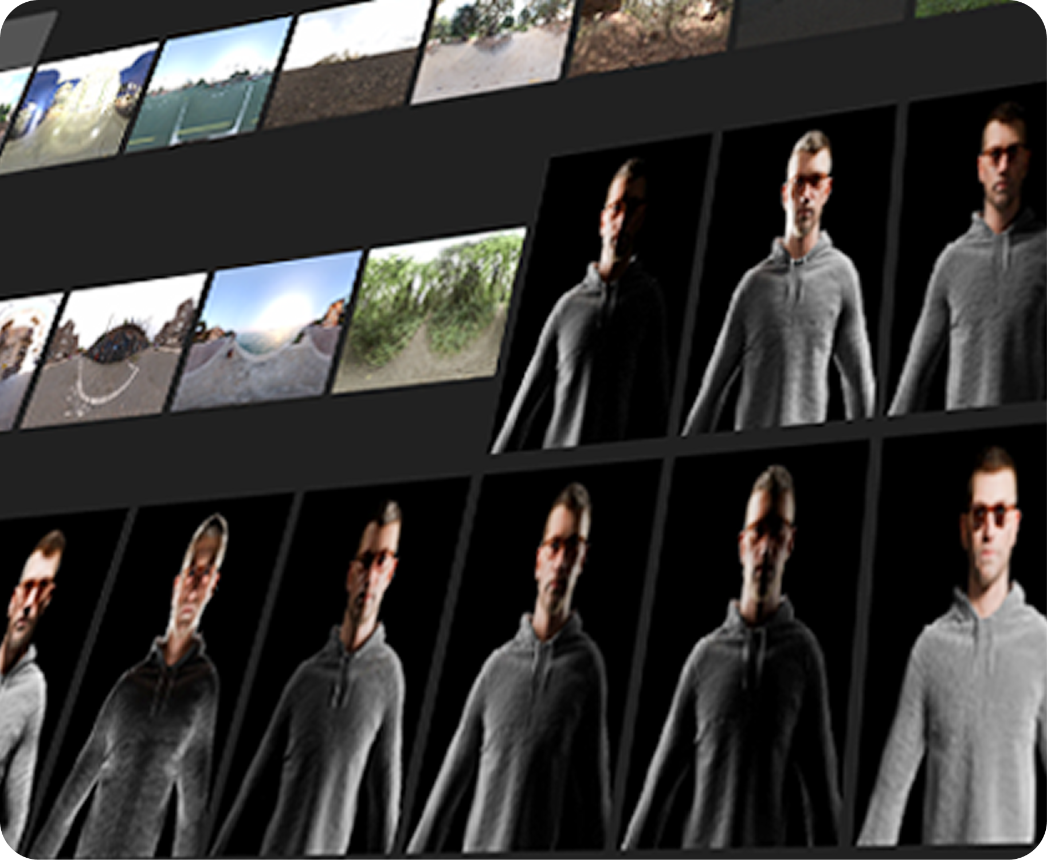Click the partially visible leftmost second-row panorama
Image resolution: width=1047 pixels, height=860 pixels.
tap(26, 361)
